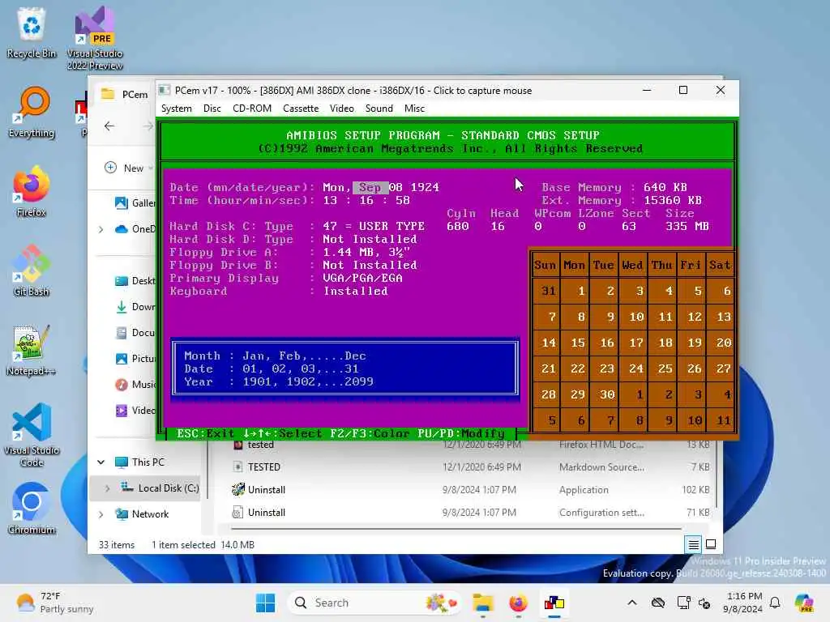The height and width of the screenshot is (622, 830).
Task: Open the Recycle Bin desktop icon
Action: 32,32
